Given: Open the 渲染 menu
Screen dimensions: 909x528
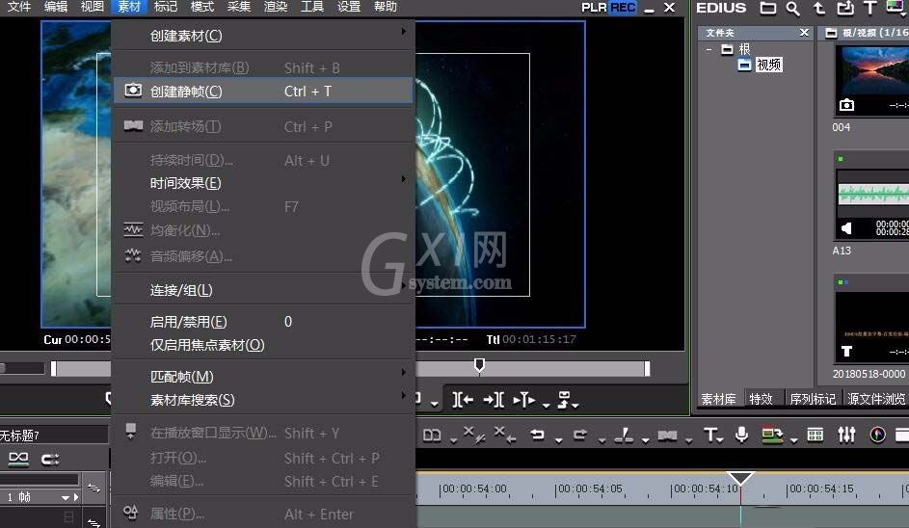Looking at the screenshot, I should coord(276,7).
